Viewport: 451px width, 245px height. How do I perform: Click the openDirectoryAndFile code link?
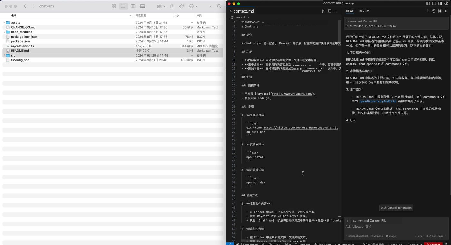pos(378,101)
